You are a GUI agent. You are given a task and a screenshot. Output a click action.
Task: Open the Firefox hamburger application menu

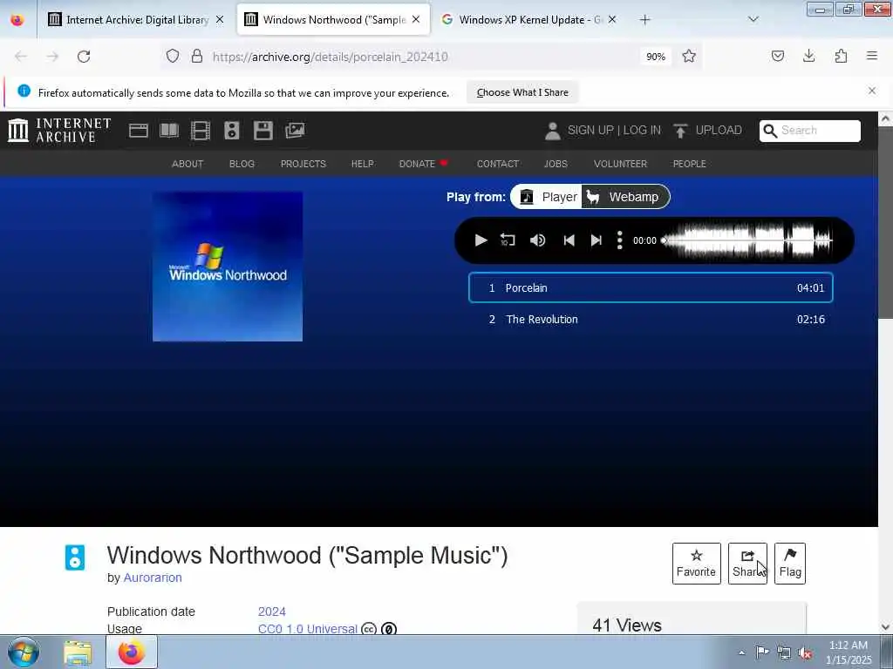[872, 56]
